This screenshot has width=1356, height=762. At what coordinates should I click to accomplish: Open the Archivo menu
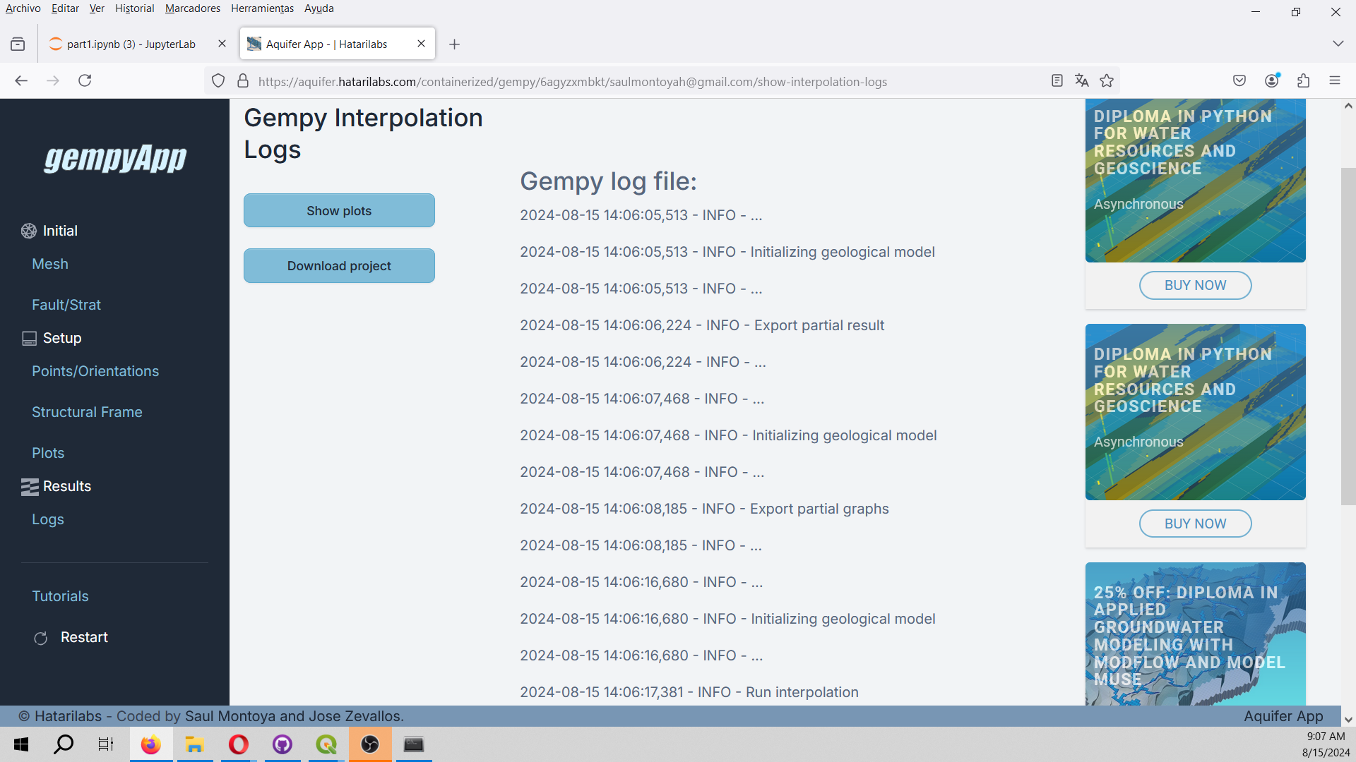pos(23,8)
